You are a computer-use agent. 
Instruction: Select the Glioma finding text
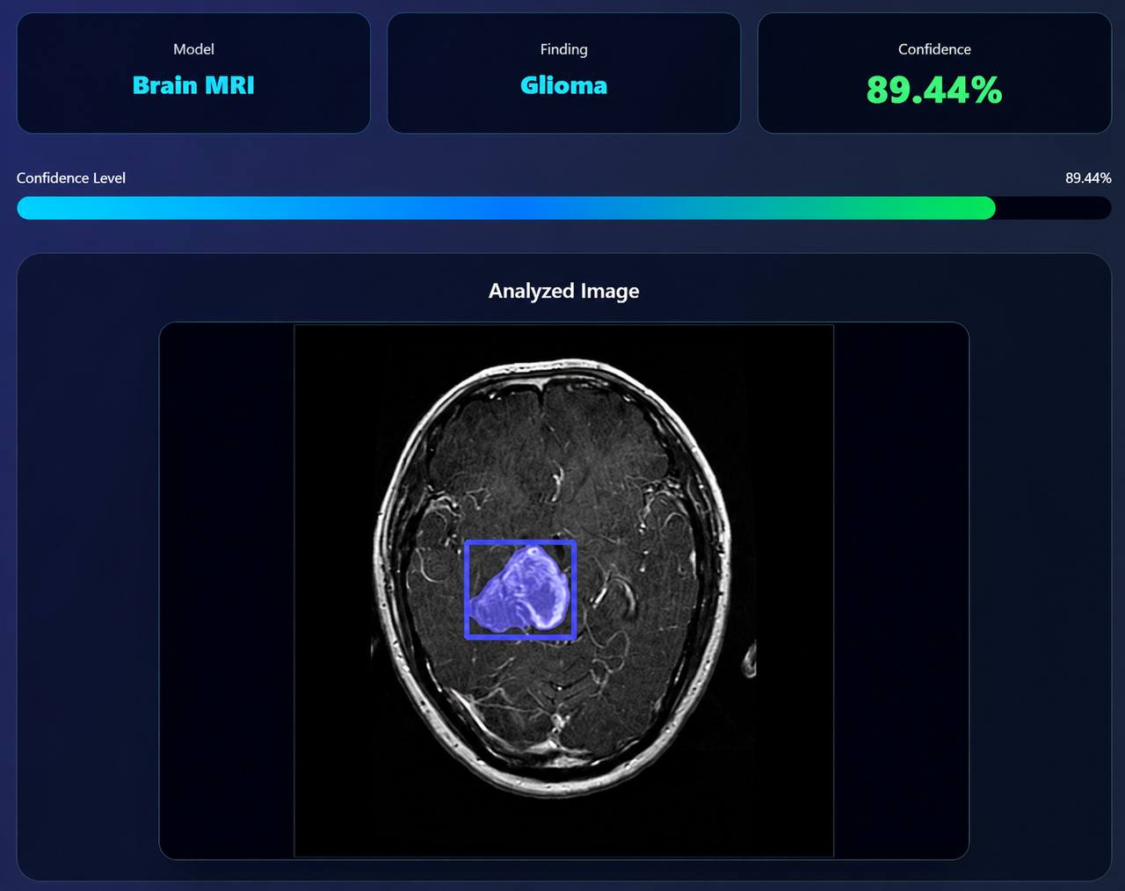point(563,85)
